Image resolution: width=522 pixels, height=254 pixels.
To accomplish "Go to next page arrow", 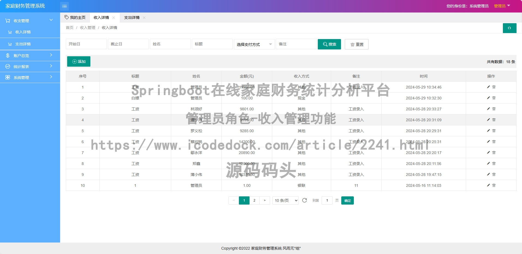I will pos(265,200).
